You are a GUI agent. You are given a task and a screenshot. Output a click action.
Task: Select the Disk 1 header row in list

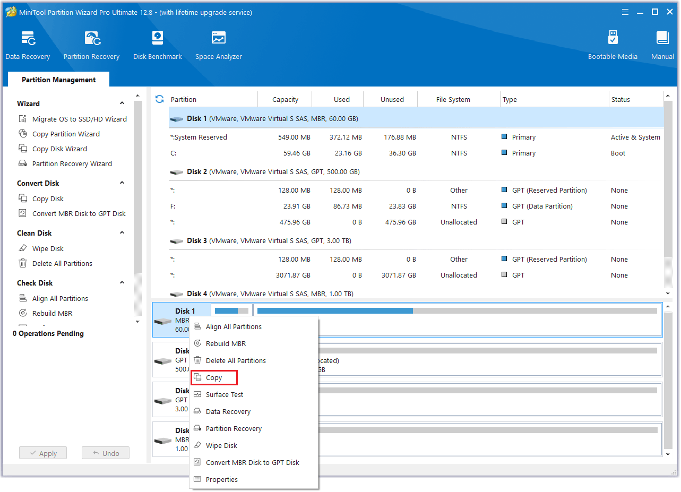[416, 118]
